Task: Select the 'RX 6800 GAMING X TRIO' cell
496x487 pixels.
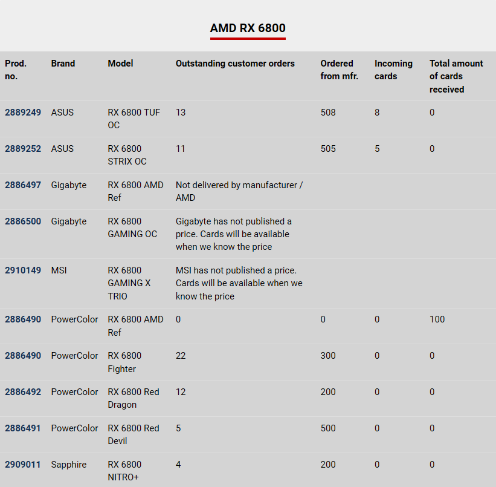Action: (x=129, y=283)
